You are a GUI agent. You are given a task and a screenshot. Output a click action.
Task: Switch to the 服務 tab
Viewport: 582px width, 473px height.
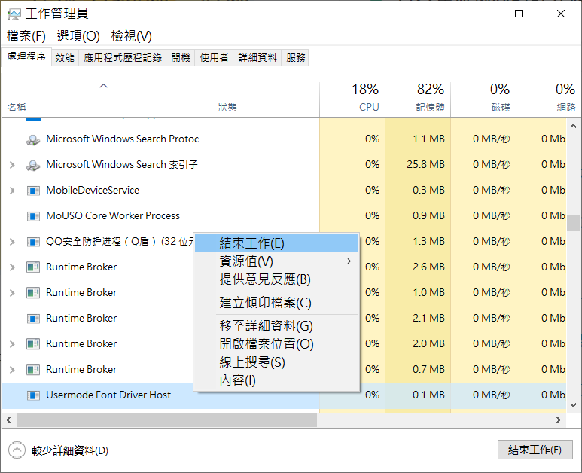coord(296,57)
